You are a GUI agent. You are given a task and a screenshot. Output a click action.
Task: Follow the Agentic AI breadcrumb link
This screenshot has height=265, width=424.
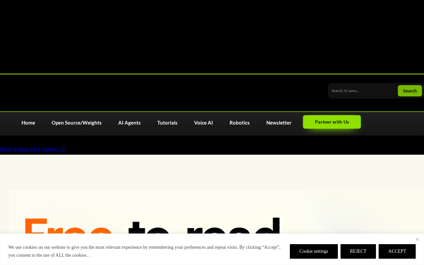click(53, 149)
